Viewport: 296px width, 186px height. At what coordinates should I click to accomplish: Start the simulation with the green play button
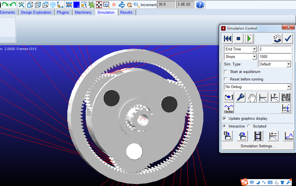[x=249, y=39]
